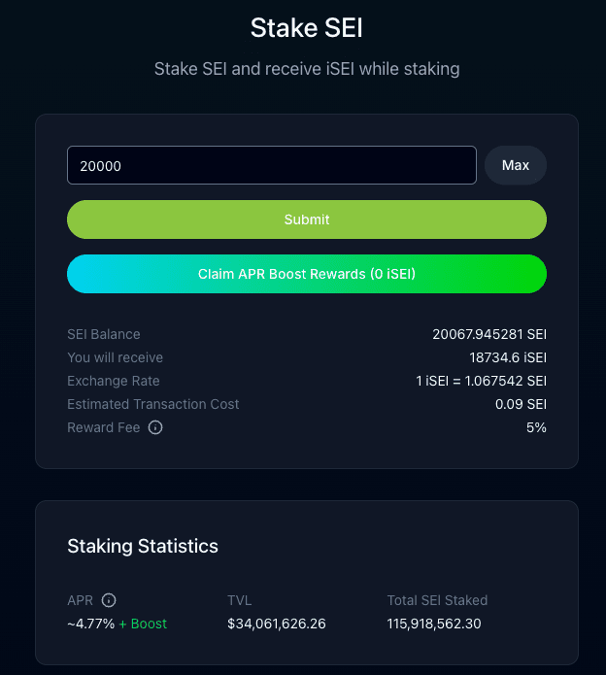Click the Total SEI Staked number
Viewport: 606px width, 675px height.
click(x=434, y=624)
